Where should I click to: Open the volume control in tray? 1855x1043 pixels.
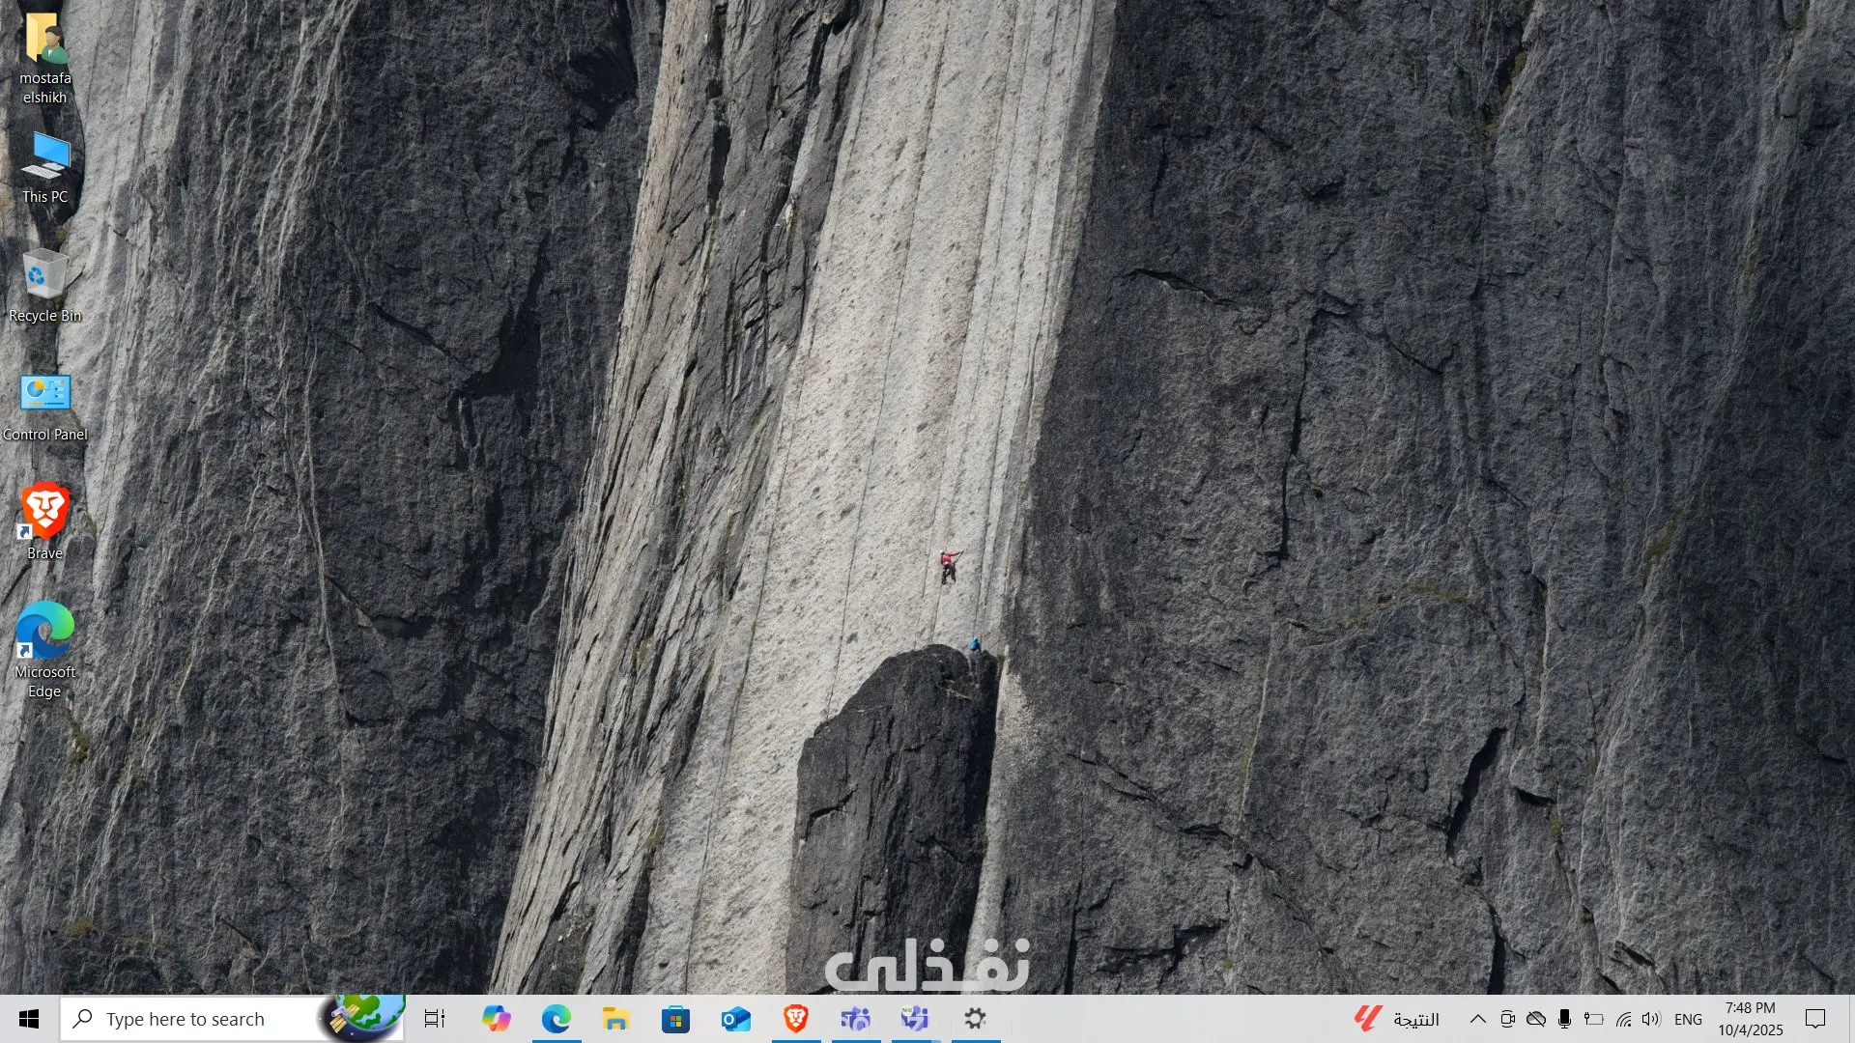[1651, 1019]
